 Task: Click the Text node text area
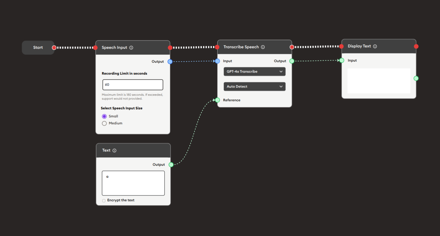click(x=133, y=183)
